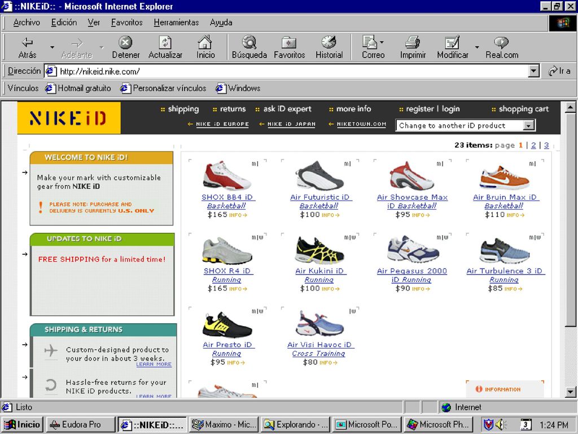The height and width of the screenshot is (434, 578).
Task: Click the page scrollbar up arrow
Action: [570, 107]
